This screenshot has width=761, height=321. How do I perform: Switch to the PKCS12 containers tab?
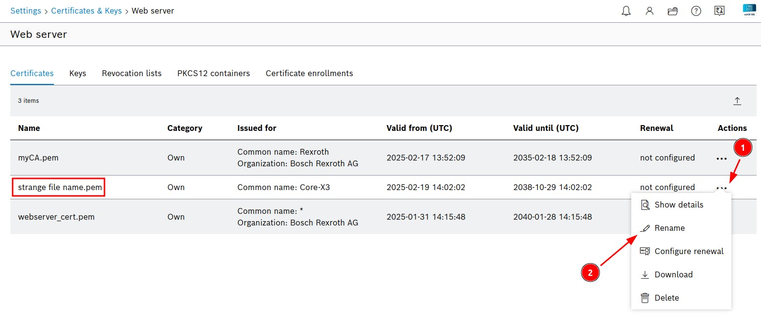click(x=213, y=73)
